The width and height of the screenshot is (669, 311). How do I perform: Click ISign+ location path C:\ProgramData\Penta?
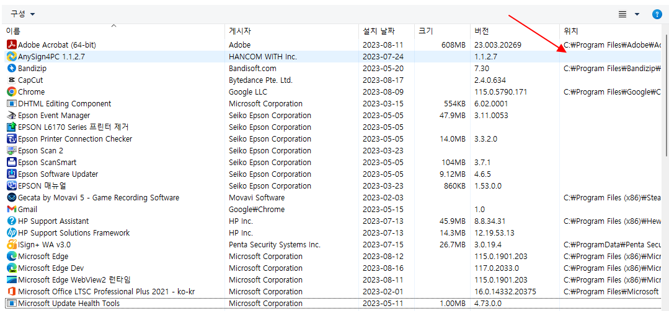[612, 245]
